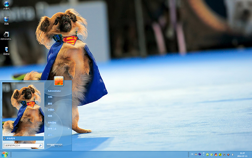Click the yellow-green round tray icon
Image resolution: width=252 pixels, height=158 pixels.
click(220, 155)
